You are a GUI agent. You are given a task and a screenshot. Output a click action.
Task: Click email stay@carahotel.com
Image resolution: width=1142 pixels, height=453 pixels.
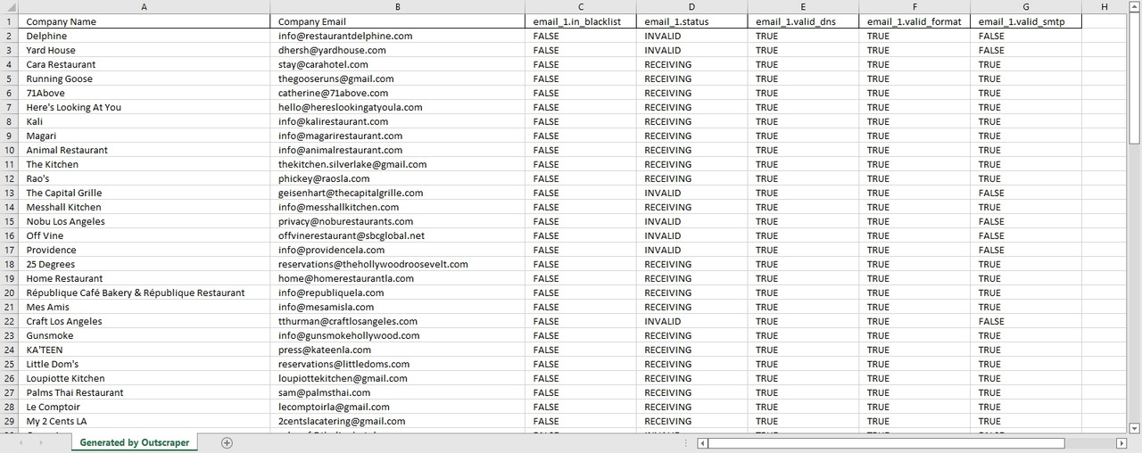[323, 64]
